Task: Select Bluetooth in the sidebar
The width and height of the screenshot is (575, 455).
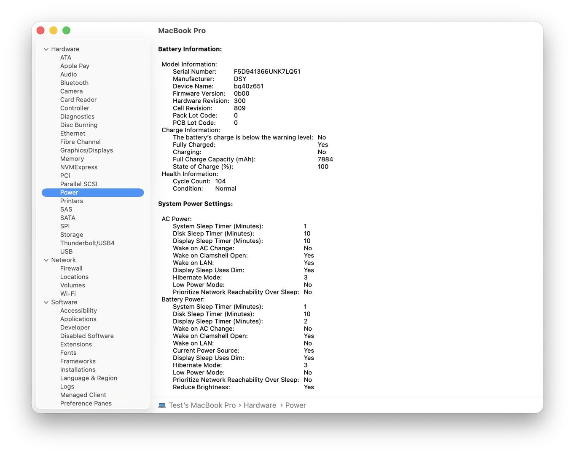Action: tap(74, 83)
